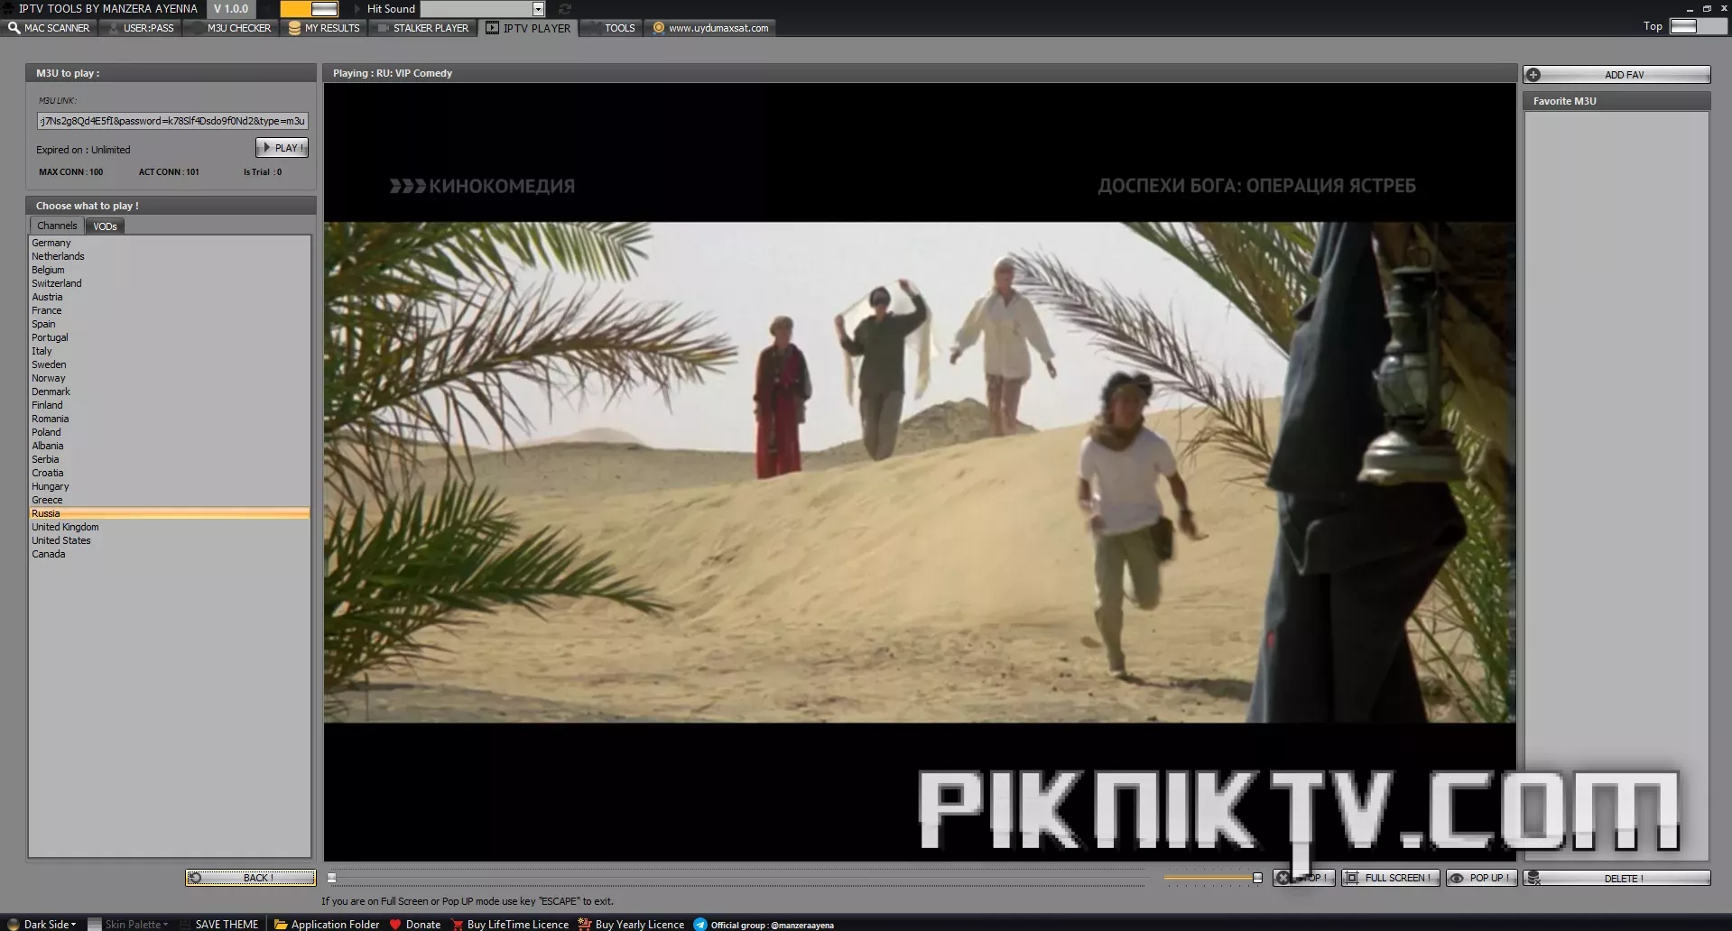Open the Application Folder
The width and height of the screenshot is (1732, 931).
(x=327, y=924)
